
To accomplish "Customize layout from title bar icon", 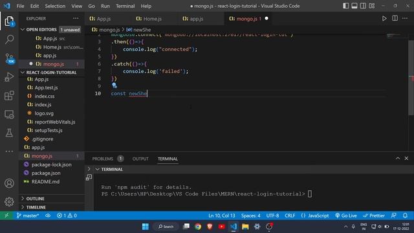I will 372,6.
